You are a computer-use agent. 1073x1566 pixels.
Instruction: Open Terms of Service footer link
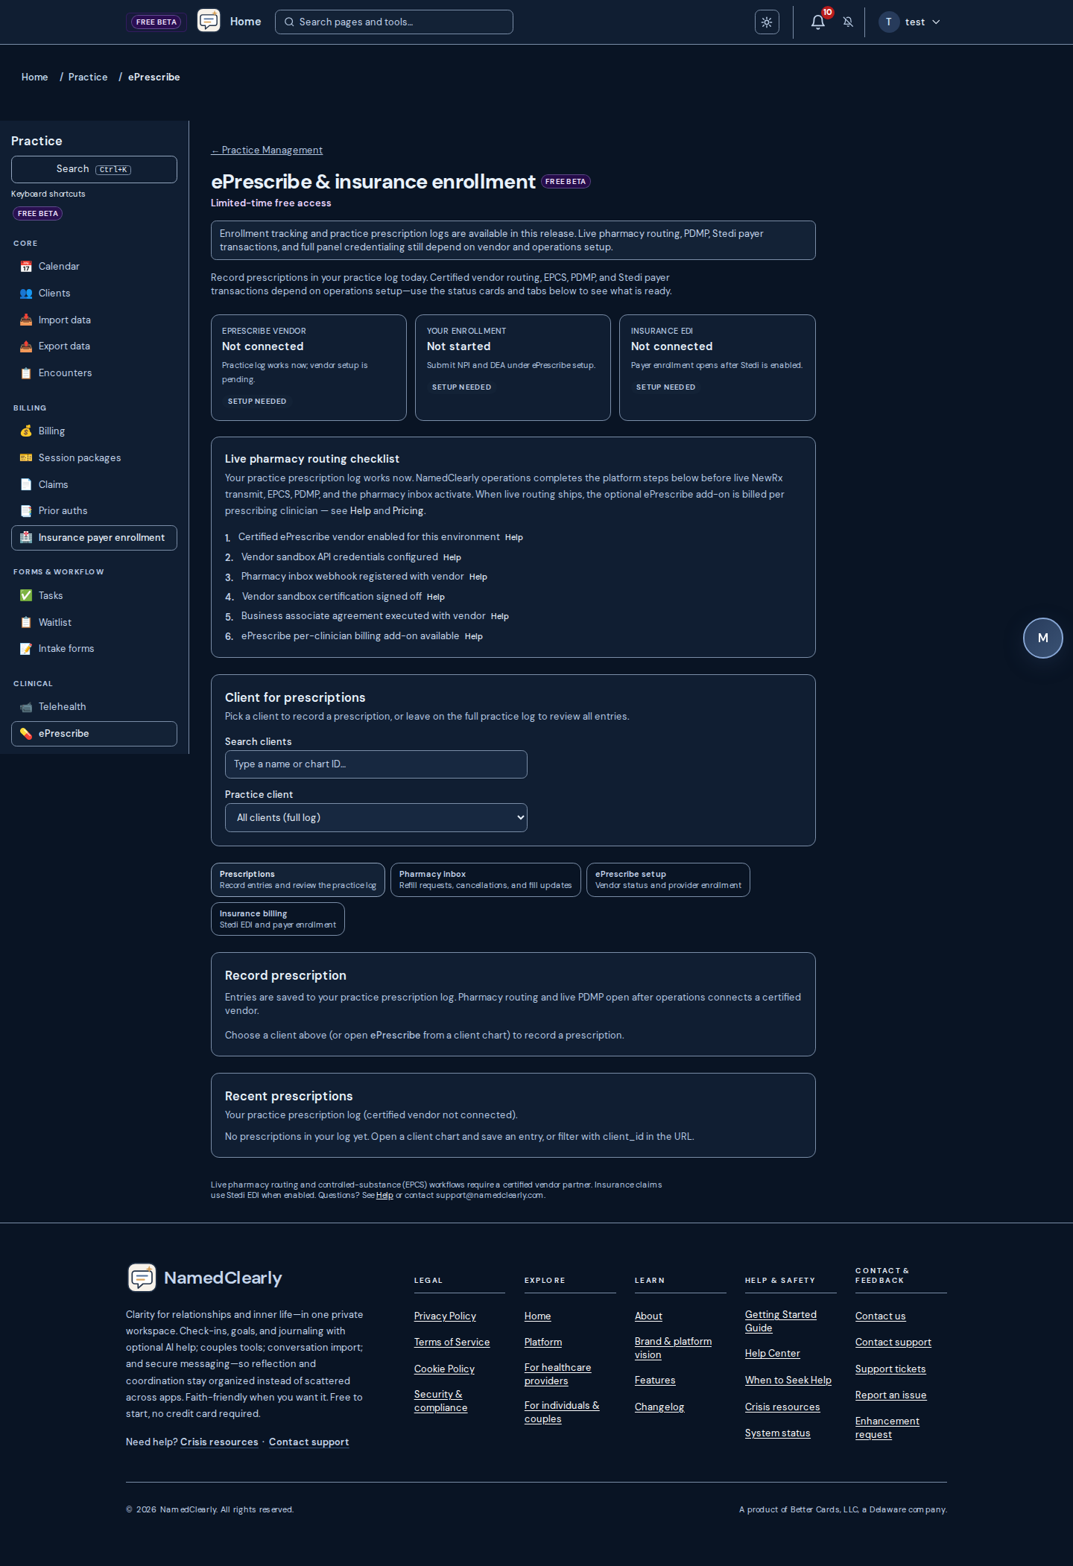point(452,1342)
